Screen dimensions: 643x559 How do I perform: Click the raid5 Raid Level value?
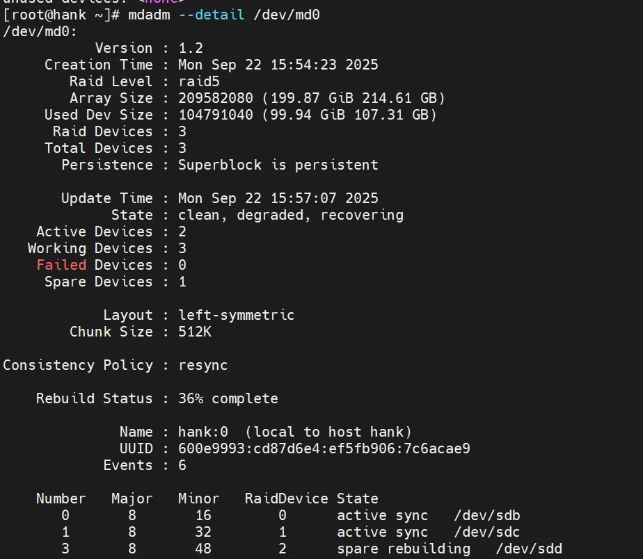[199, 81]
